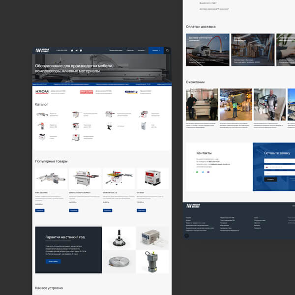Open the saw blade spare part image
The width and height of the screenshot is (295, 295).
click(x=119, y=238)
